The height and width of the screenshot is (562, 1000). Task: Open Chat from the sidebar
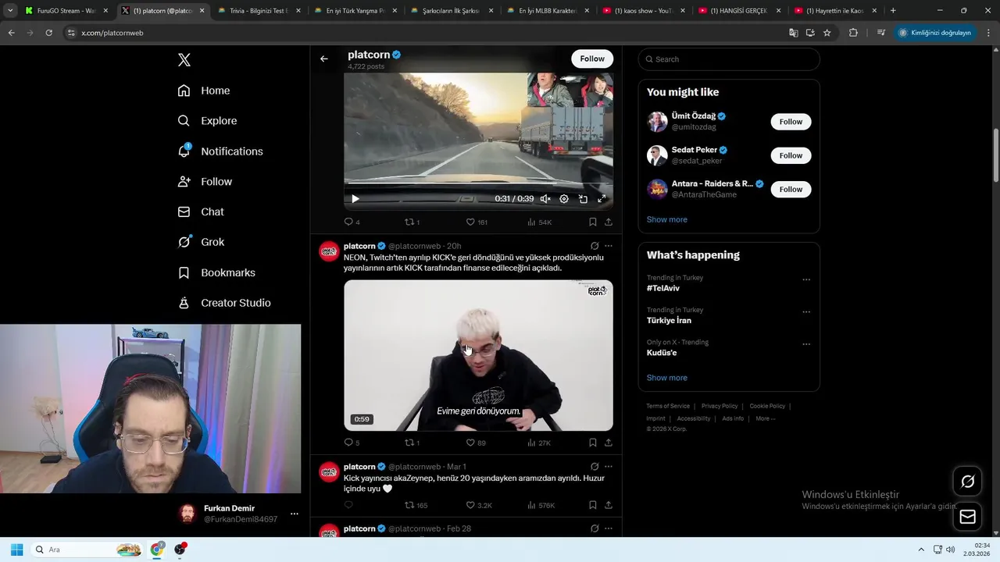point(201,212)
